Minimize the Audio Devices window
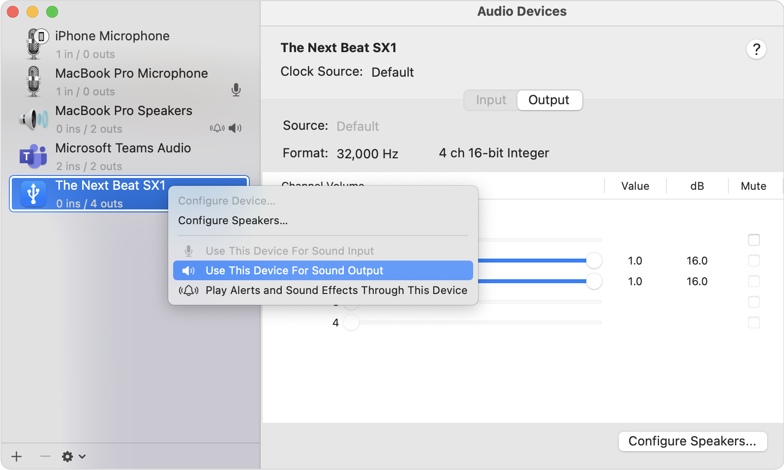 click(32, 12)
